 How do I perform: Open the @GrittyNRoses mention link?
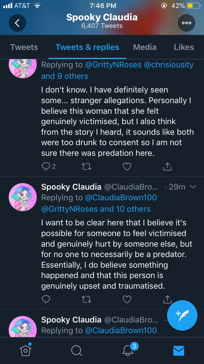pos(113,65)
